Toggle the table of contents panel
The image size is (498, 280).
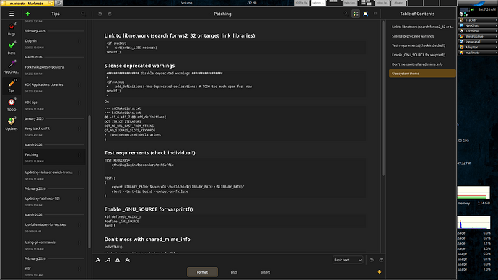[356, 14]
